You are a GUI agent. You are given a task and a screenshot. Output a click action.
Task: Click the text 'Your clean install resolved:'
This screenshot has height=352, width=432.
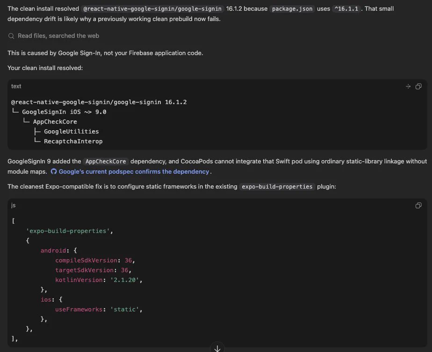point(45,68)
